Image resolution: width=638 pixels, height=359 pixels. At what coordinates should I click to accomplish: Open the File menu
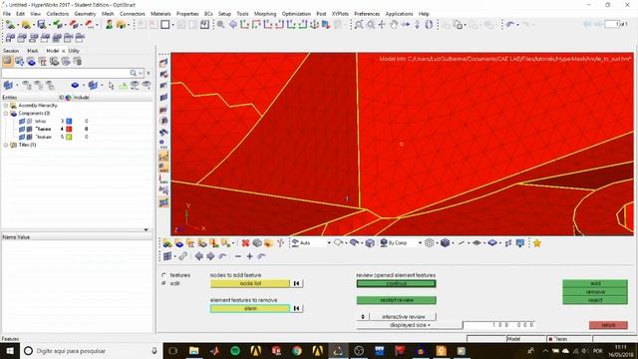point(7,13)
